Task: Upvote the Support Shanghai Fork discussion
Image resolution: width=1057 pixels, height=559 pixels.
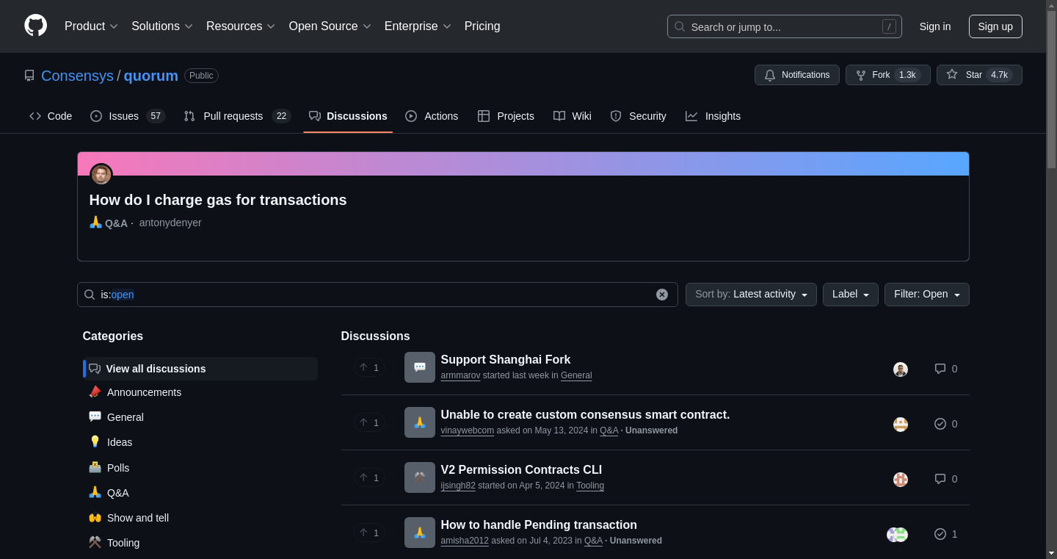Action: (369, 367)
